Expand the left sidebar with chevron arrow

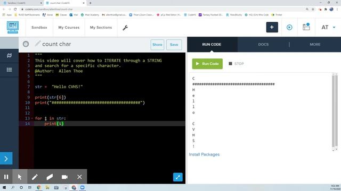[6, 159]
